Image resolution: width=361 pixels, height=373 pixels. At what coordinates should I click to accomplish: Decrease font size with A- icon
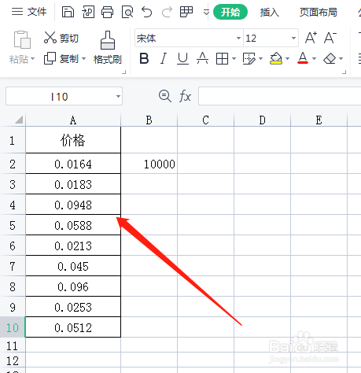[x=330, y=38]
